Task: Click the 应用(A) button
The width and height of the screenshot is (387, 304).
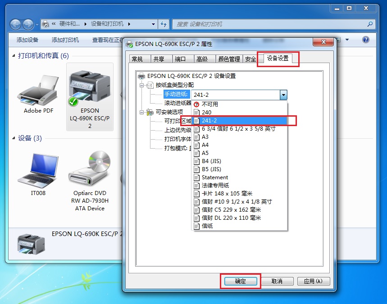Action: pyautogui.click(x=313, y=281)
